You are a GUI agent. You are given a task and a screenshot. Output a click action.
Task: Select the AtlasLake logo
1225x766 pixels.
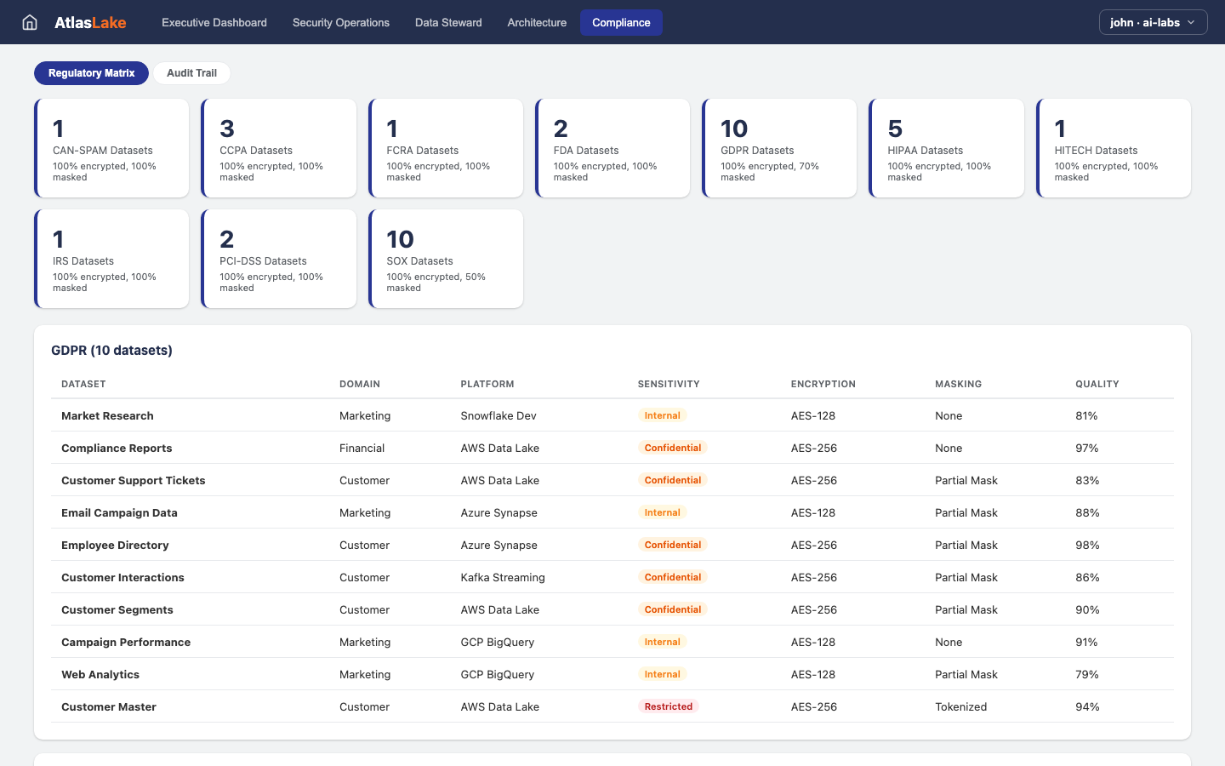point(90,22)
